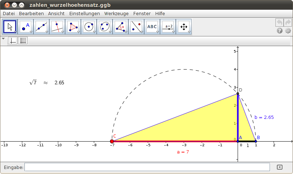293x174 pixels.
Task: Expand Move Graphics View dropdown arrow
Action: point(189,32)
